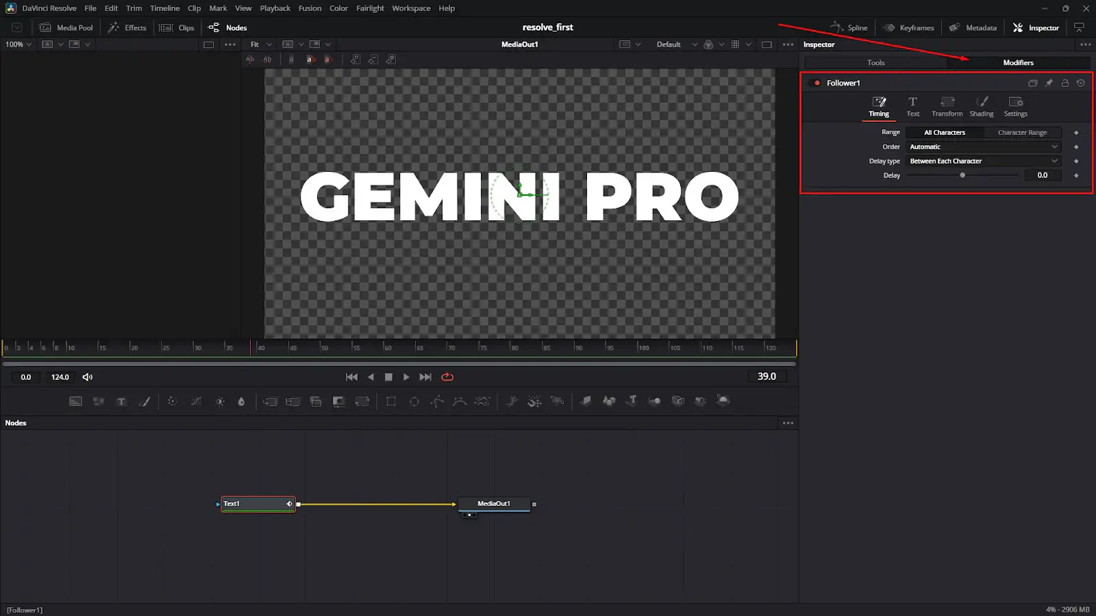Click the lock icon on Follower1 header
This screenshot has width=1096, height=616.
(1065, 83)
